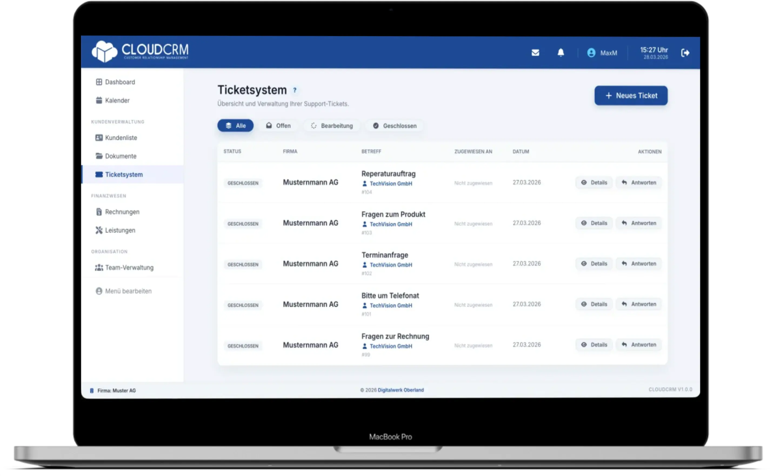Click the CloudCRM logo
The width and height of the screenshot is (770, 476).
click(x=140, y=51)
